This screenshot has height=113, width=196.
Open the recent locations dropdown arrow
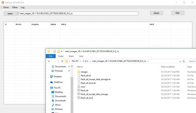pos(59,61)
